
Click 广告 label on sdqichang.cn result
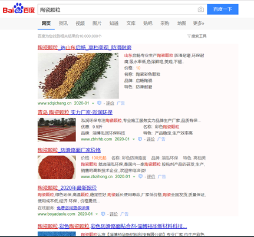tap(121, 103)
